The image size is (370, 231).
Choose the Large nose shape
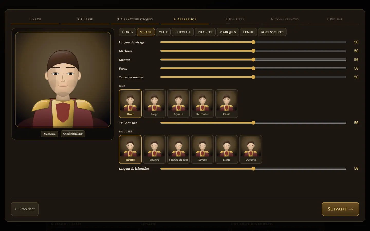pyautogui.click(x=154, y=103)
